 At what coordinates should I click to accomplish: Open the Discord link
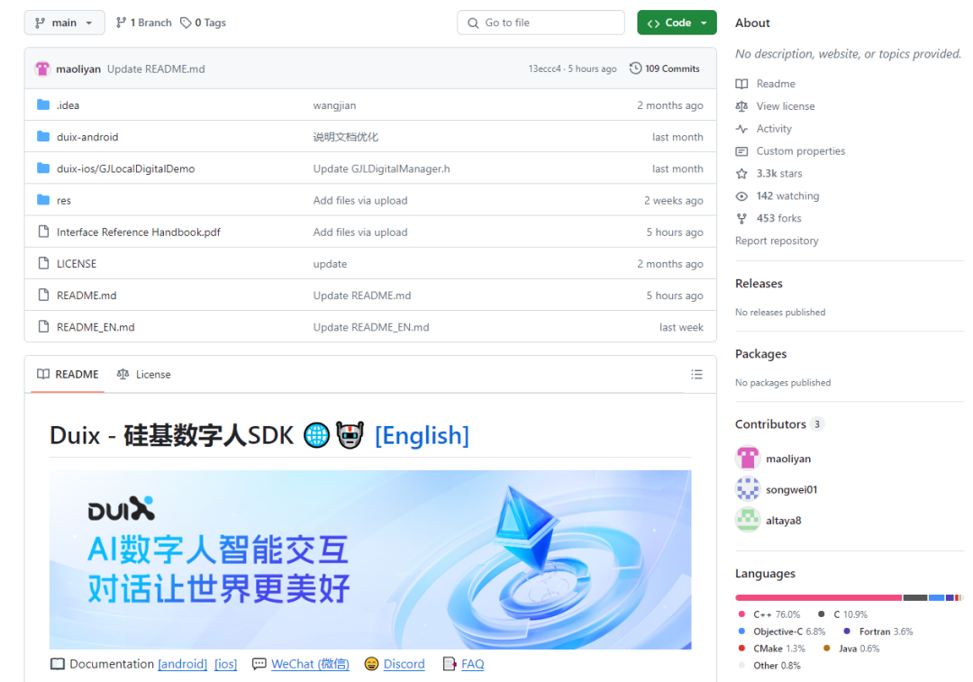point(404,664)
